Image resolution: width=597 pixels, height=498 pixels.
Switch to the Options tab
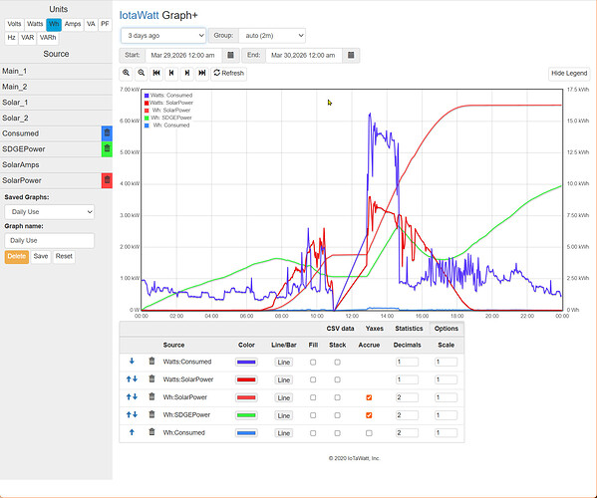(447, 329)
